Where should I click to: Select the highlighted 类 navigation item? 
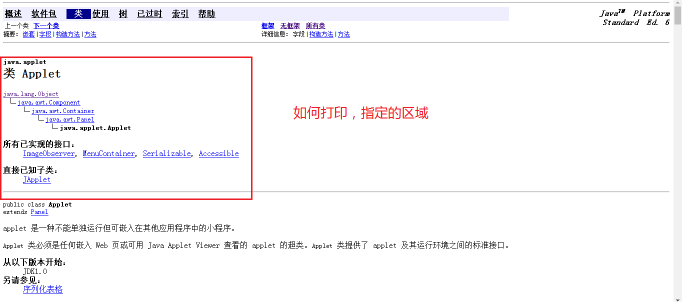[x=78, y=14]
